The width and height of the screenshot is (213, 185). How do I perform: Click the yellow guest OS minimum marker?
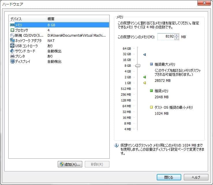(x=145, y=83)
